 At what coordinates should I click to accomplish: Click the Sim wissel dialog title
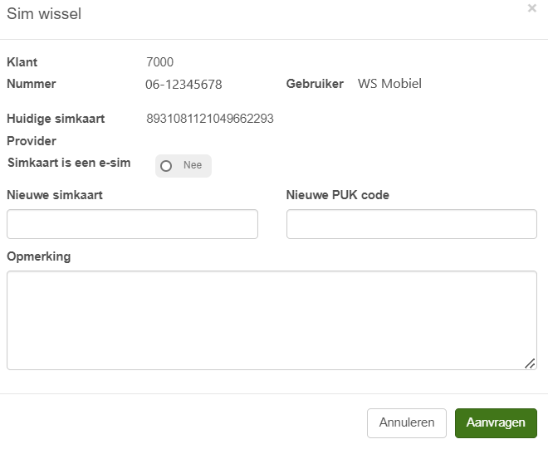point(44,13)
